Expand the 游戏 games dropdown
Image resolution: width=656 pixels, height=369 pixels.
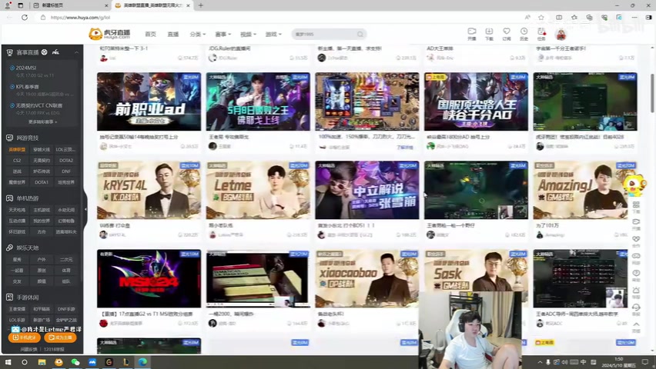[273, 35]
